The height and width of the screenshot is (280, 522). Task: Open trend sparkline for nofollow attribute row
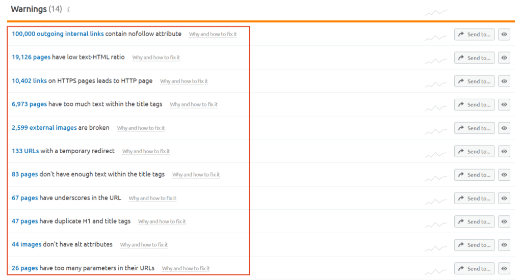pos(436,38)
